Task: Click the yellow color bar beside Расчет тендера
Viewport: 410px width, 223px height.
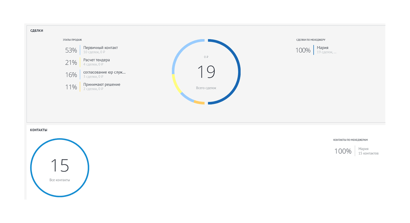Action: pyautogui.click(x=80, y=62)
